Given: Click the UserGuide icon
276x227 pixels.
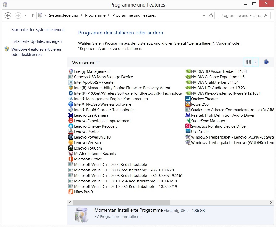Looking at the screenshot, I should [x=188, y=132].
